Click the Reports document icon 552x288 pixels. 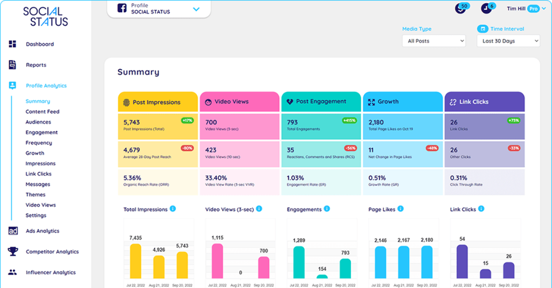pyautogui.click(x=12, y=64)
